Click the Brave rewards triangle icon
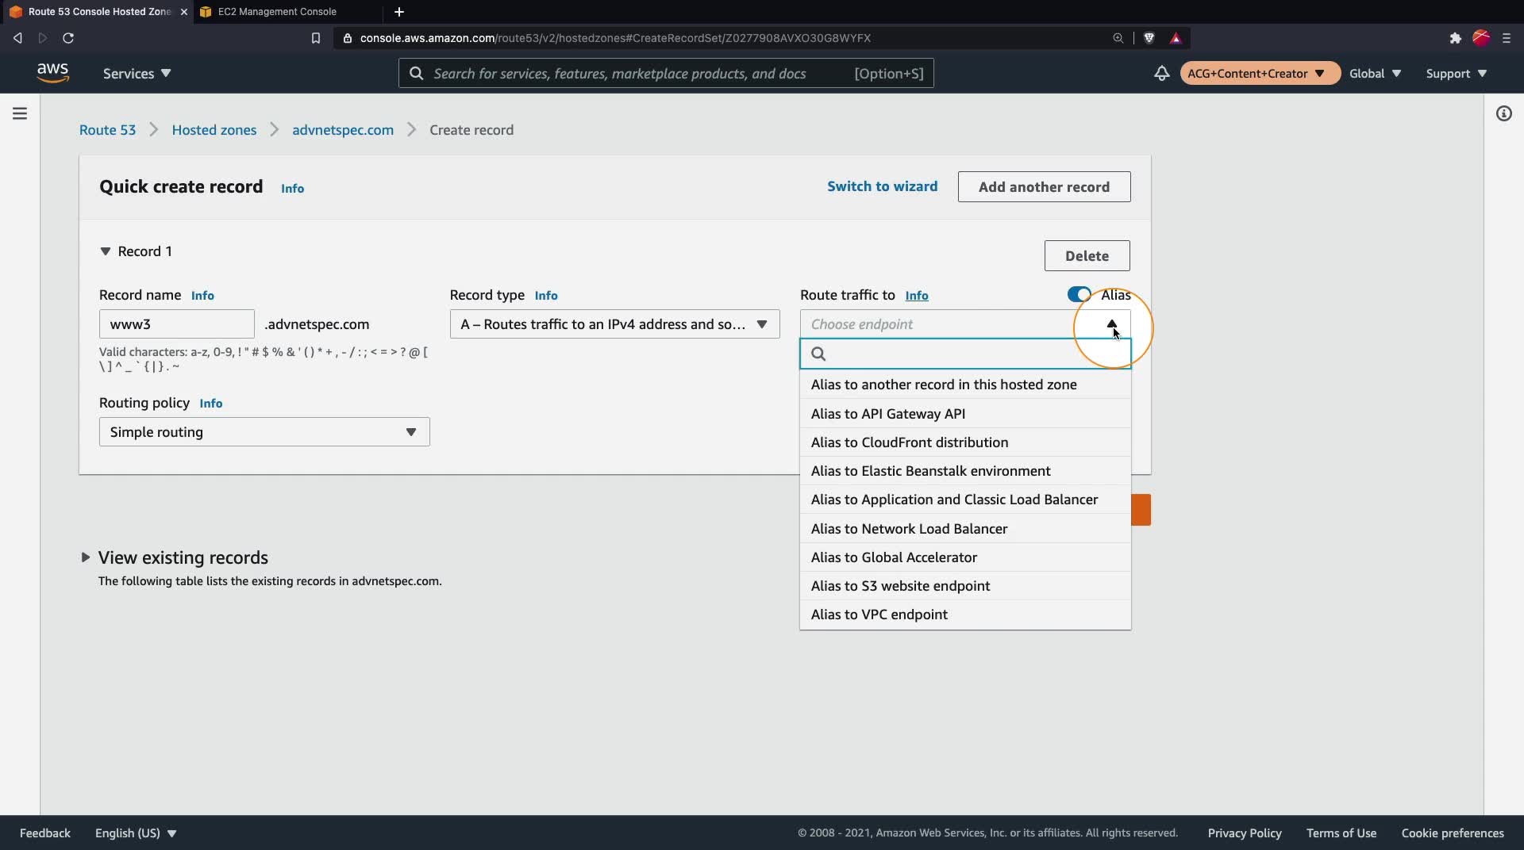 point(1176,38)
